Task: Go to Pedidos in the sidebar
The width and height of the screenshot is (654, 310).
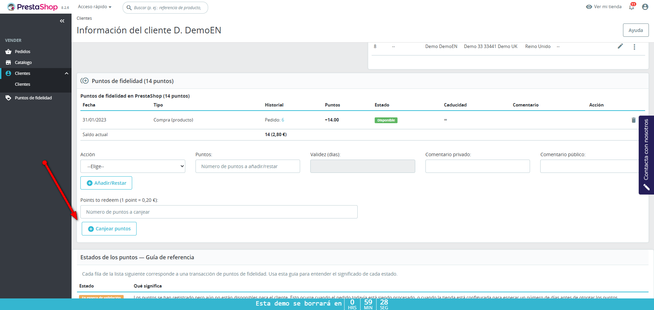Action: (22, 52)
